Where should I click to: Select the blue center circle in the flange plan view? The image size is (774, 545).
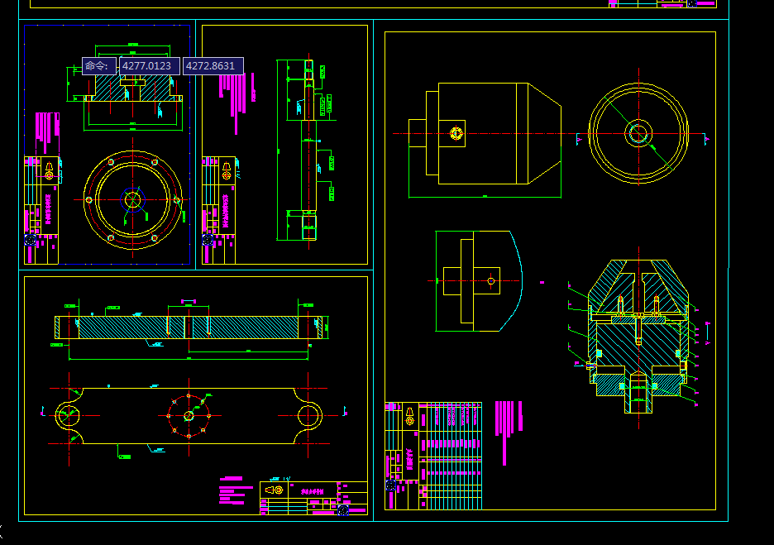tap(133, 200)
